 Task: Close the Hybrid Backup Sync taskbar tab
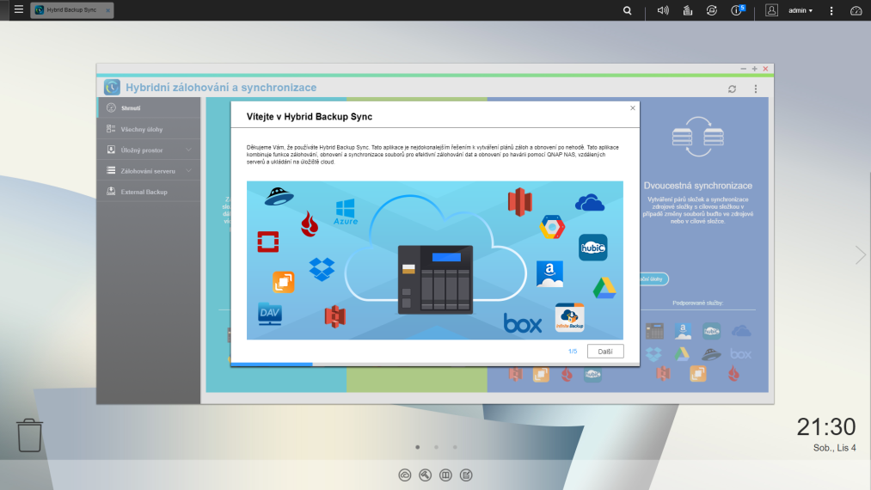107,10
